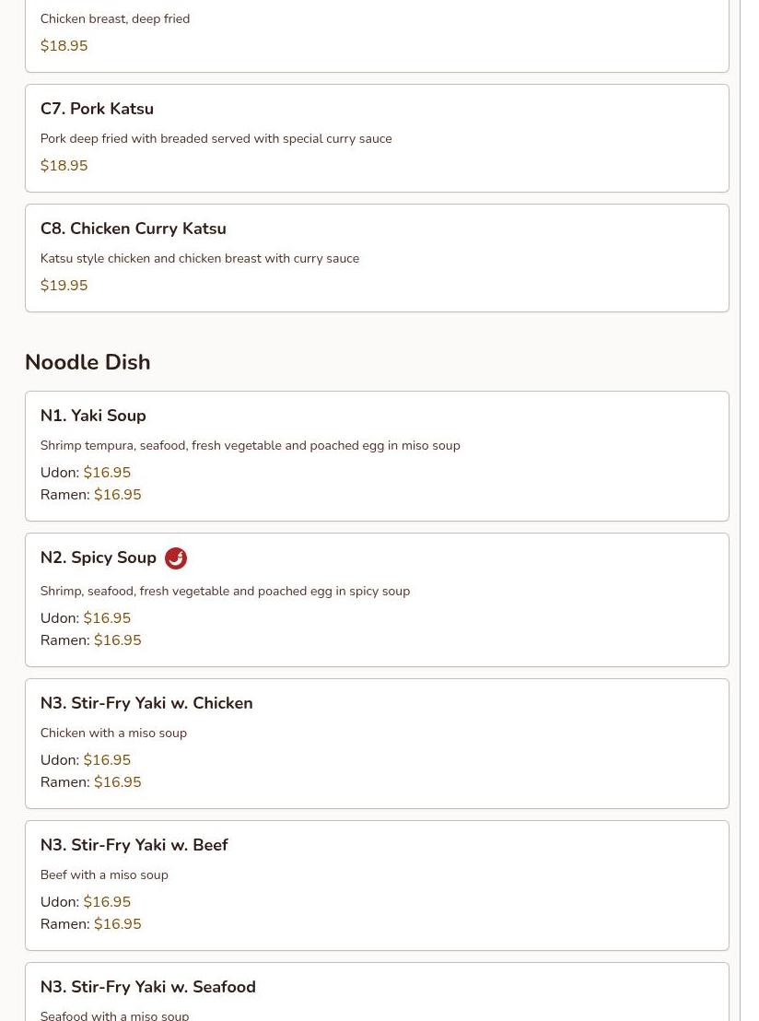This screenshot has width=759, height=1021.
Task: Open N3. Stir-Fry Yaki w. Chicken
Action: 146,703
